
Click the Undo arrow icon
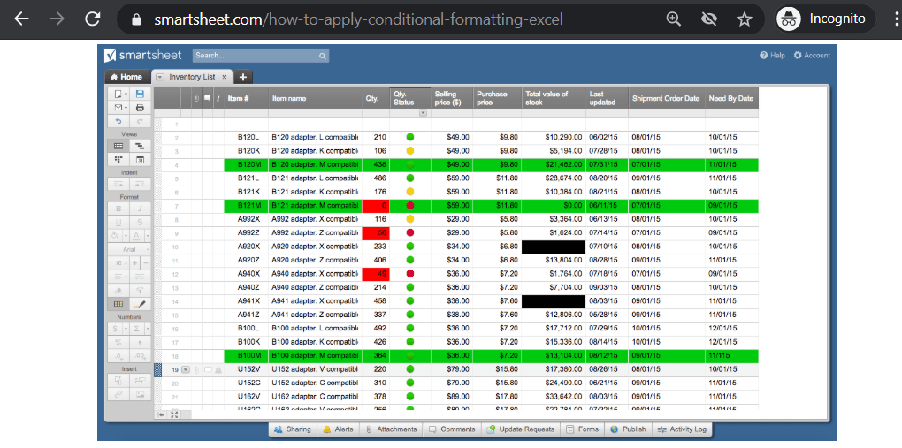pyautogui.click(x=118, y=121)
